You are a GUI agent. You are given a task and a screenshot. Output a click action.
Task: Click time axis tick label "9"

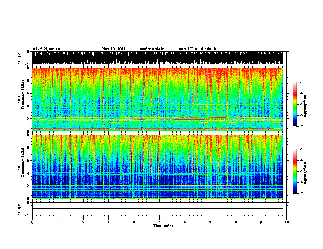(261, 222)
